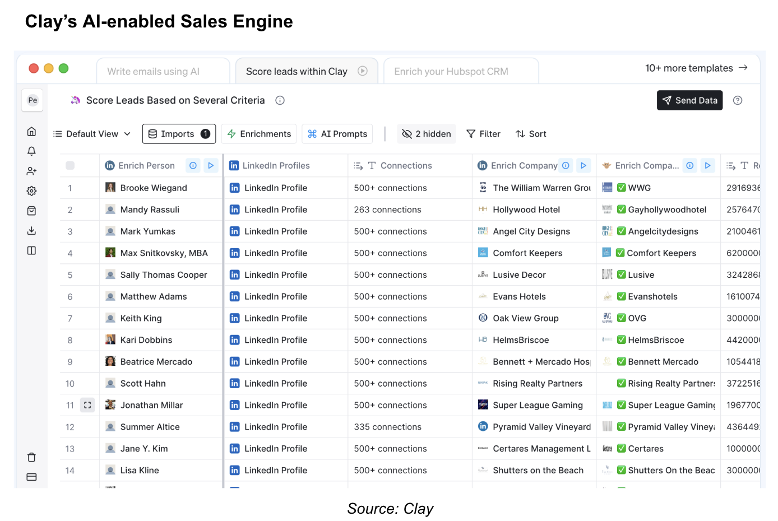Run the Enrich Company column play icon
The image size is (778, 521).
583,165
